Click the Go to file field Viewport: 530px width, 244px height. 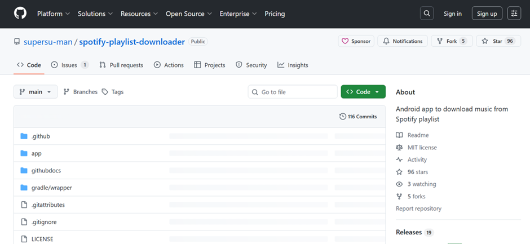(x=293, y=92)
